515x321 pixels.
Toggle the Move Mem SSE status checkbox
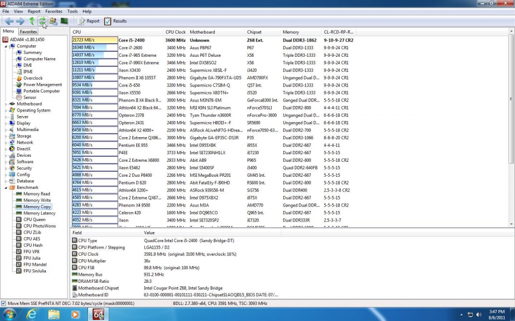pyautogui.click(x=4, y=303)
